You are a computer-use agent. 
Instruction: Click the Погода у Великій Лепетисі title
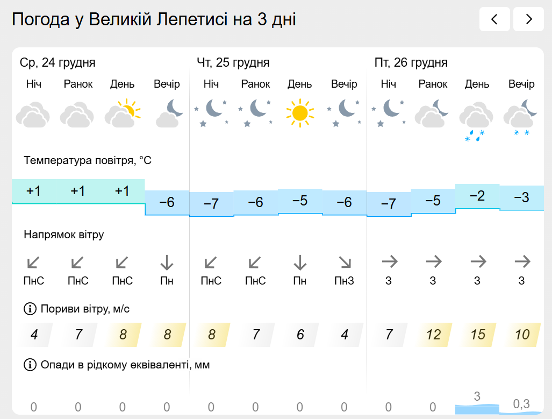point(154,20)
